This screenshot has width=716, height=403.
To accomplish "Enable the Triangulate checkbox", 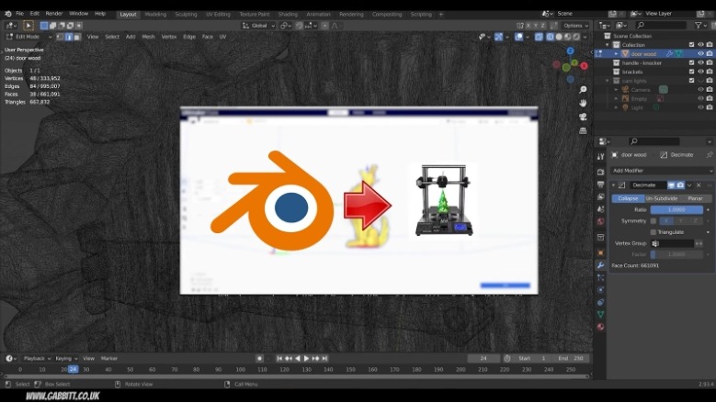I will [x=653, y=232].
